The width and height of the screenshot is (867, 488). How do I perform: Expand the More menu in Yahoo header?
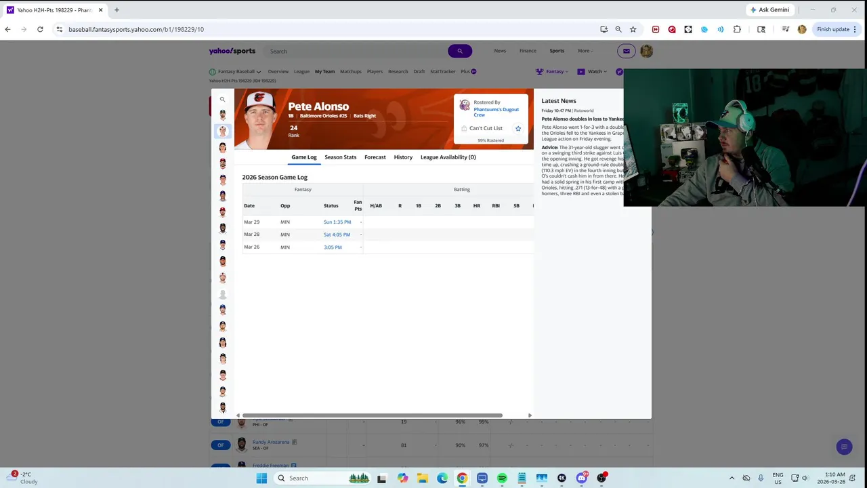[585, 51]
